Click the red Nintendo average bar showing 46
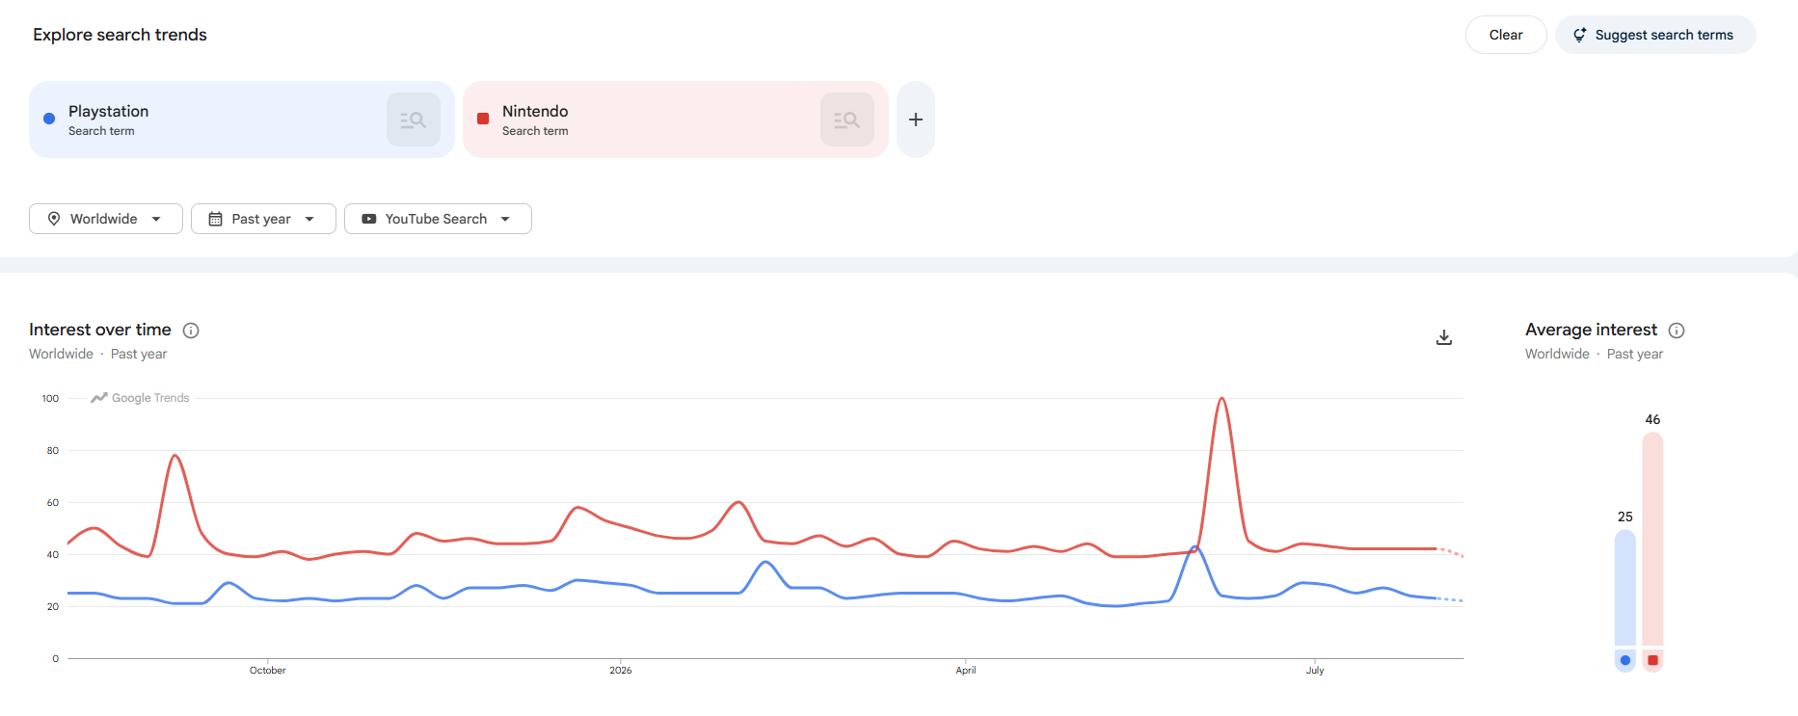The image size is (1798, 716). 1652,539
